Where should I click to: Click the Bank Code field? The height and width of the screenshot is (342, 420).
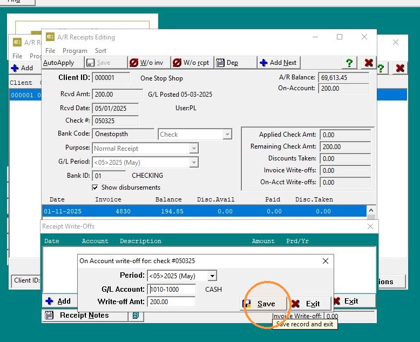(x=123, y=134)
